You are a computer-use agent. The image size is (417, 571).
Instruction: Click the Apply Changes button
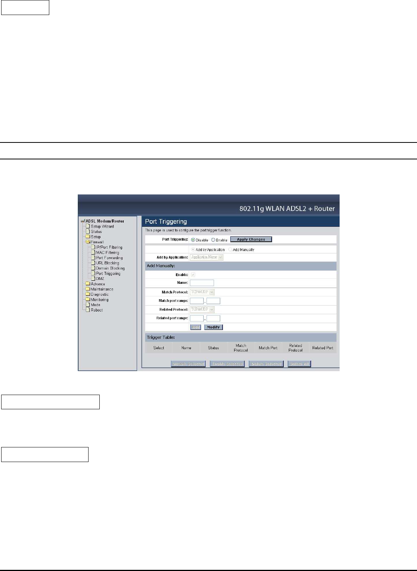click(251, 239)
